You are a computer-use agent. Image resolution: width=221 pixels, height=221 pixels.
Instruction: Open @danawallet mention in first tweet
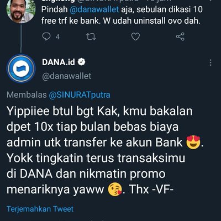coord(94,9)
